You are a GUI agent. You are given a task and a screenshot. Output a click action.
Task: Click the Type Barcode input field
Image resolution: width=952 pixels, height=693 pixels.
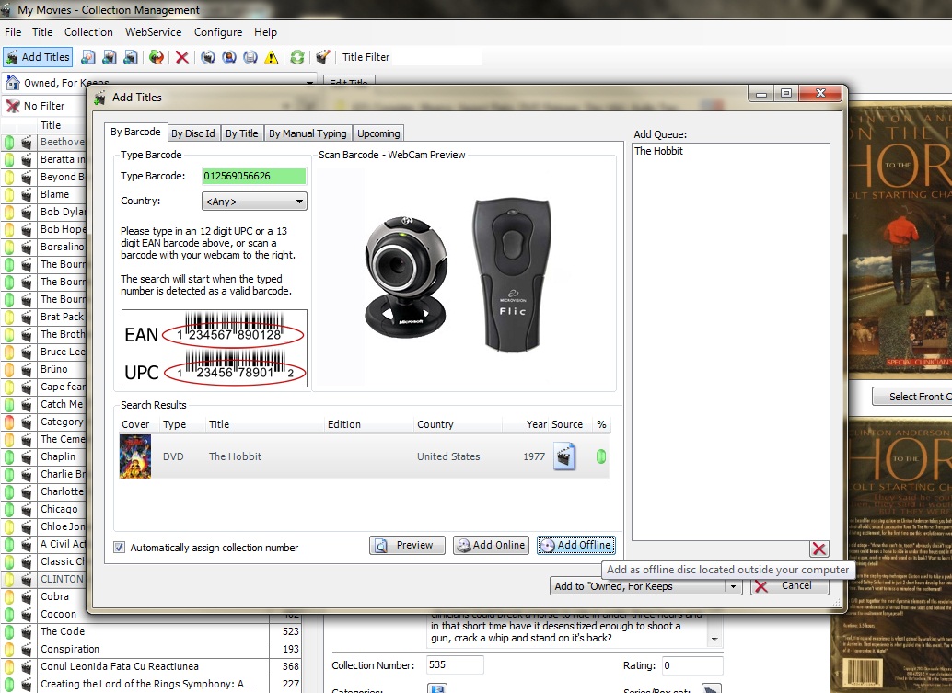(254, 176)
